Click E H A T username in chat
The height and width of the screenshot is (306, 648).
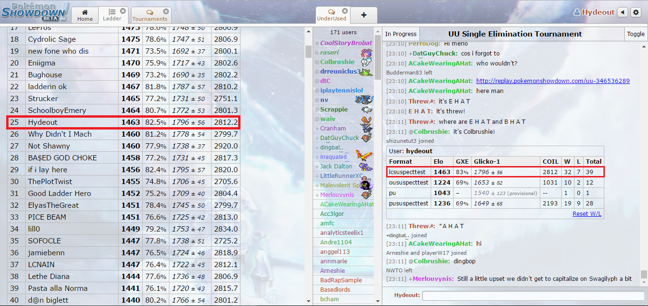(x=421, y=111)
